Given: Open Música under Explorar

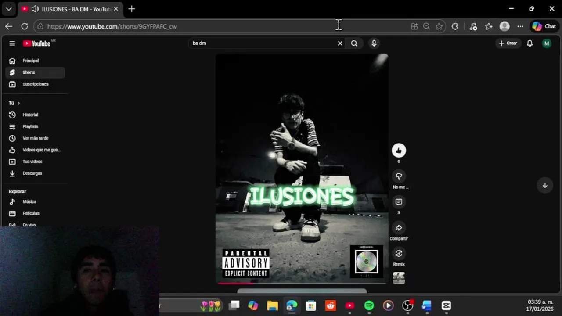Looking at the screenshot, I should (x=35, y=202).
